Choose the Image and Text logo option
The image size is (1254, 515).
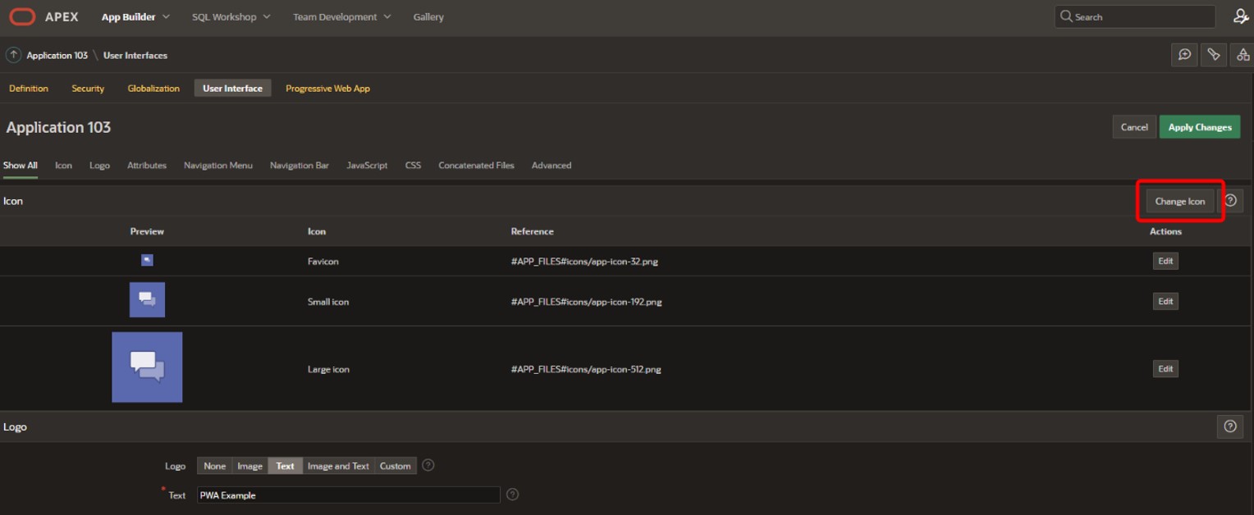click(338, 466)
